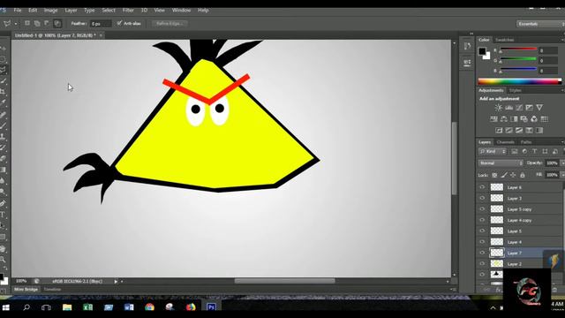Toggle Lock all layer icon
Viewport: 565px width, 318px height.
point(523,175)
